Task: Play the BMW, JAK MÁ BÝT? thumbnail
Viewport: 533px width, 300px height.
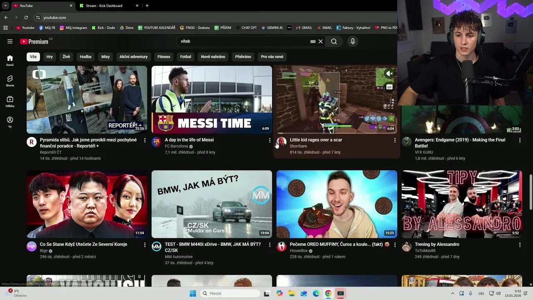Action: [x=212, y=204]
